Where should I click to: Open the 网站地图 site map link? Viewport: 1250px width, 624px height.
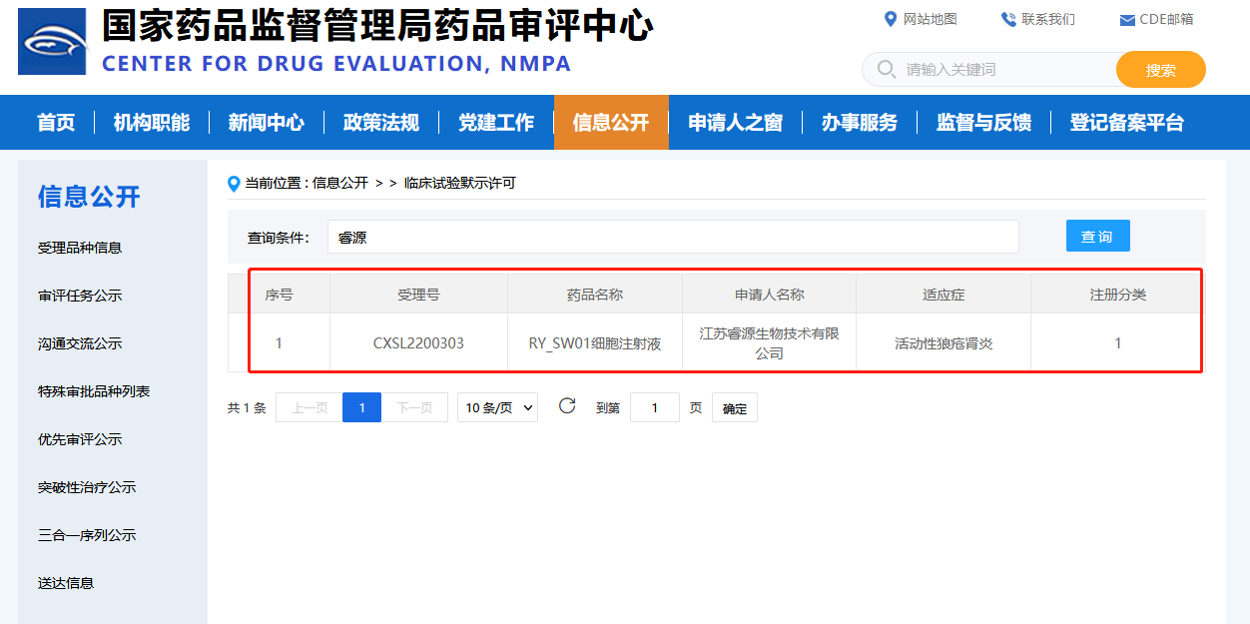point(921,19)
